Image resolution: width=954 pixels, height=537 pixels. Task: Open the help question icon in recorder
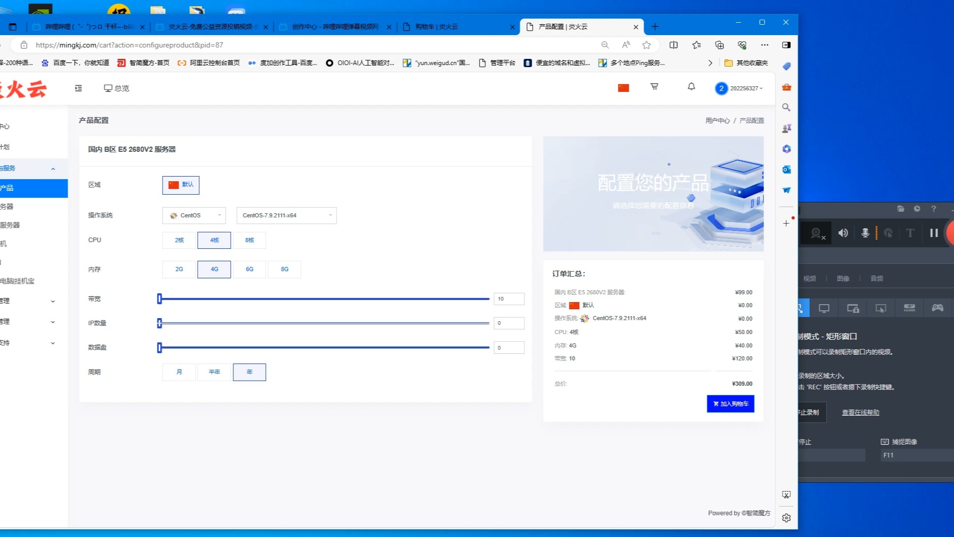pos(933,209)
